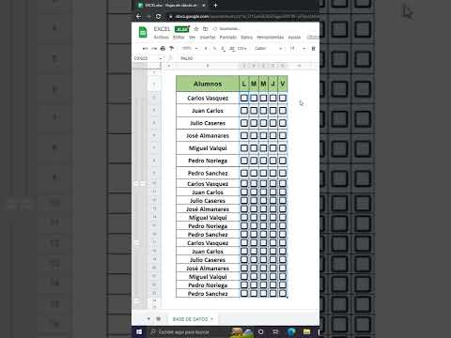Open the 123 number format dropdown
Viewport: 451px width, 338px height.
(241, 49)
